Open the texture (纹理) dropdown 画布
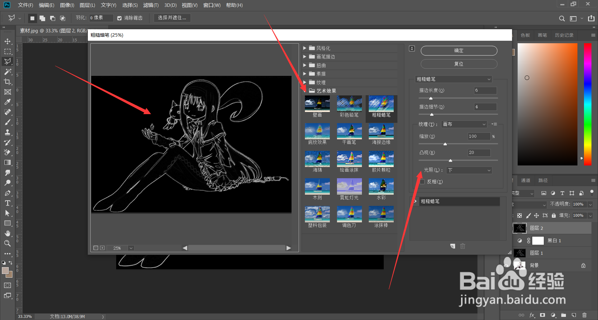The width and height of the screenshot is (598, 320). (x=464, y=124)
